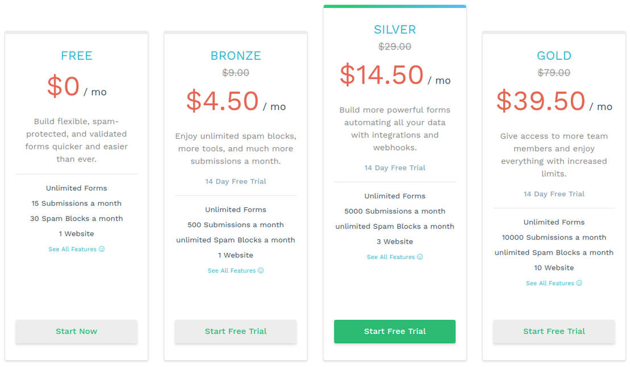
Task: Select the GOLD plan heading
Action: 554,56
